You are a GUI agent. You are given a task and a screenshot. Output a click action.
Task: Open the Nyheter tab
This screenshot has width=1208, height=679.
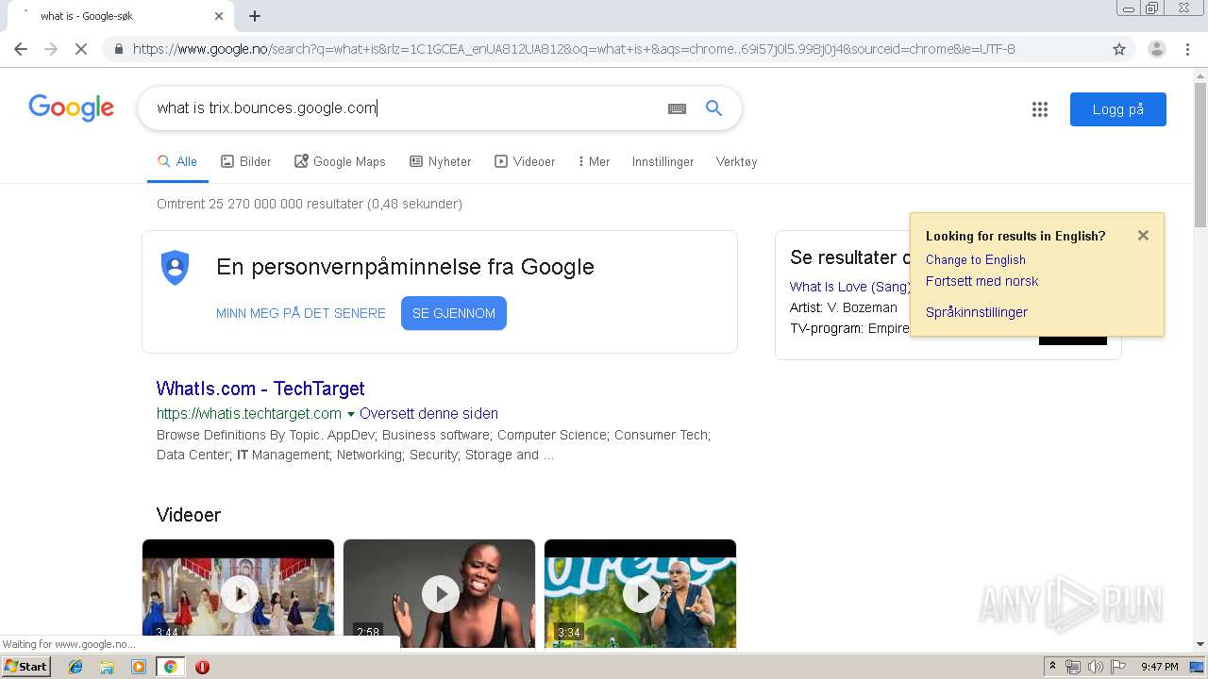(x=440, y=161)
